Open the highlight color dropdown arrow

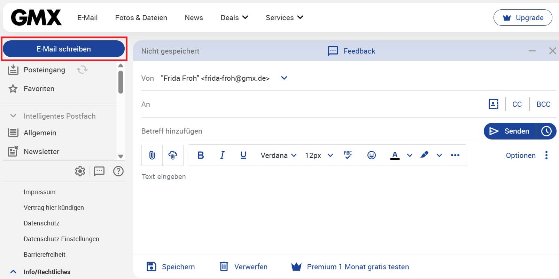[439, 155]
